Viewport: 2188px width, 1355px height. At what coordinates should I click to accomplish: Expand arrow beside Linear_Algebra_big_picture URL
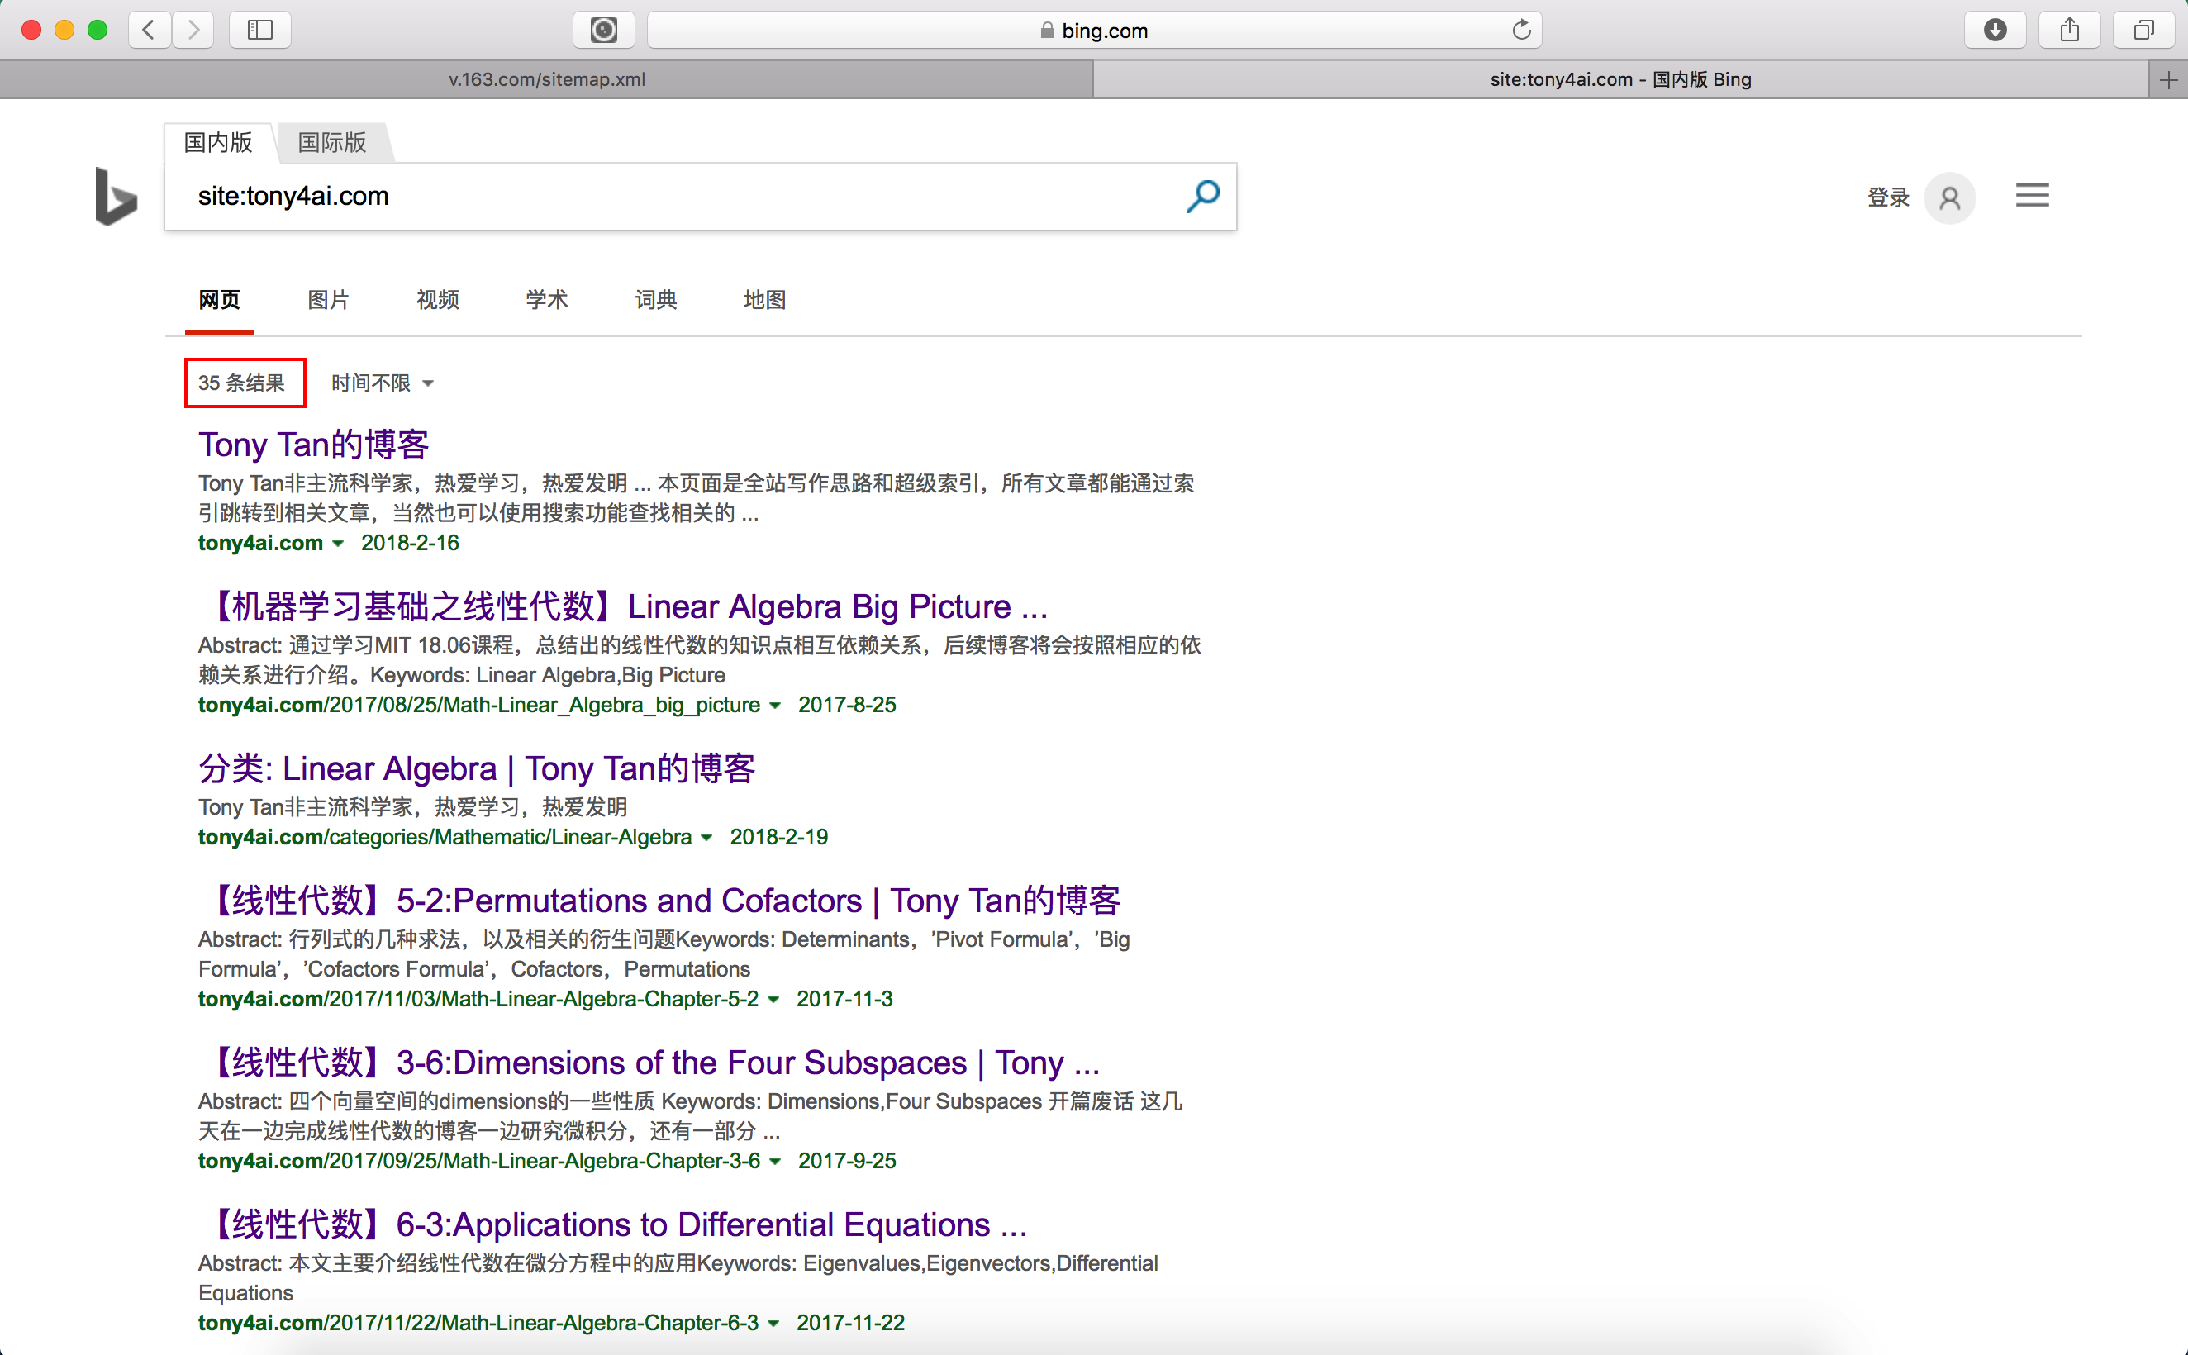click(x=775, y=706)
